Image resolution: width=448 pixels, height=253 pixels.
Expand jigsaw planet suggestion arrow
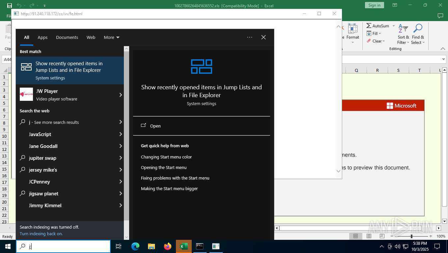pyautogui.click(x=121, y=193)
